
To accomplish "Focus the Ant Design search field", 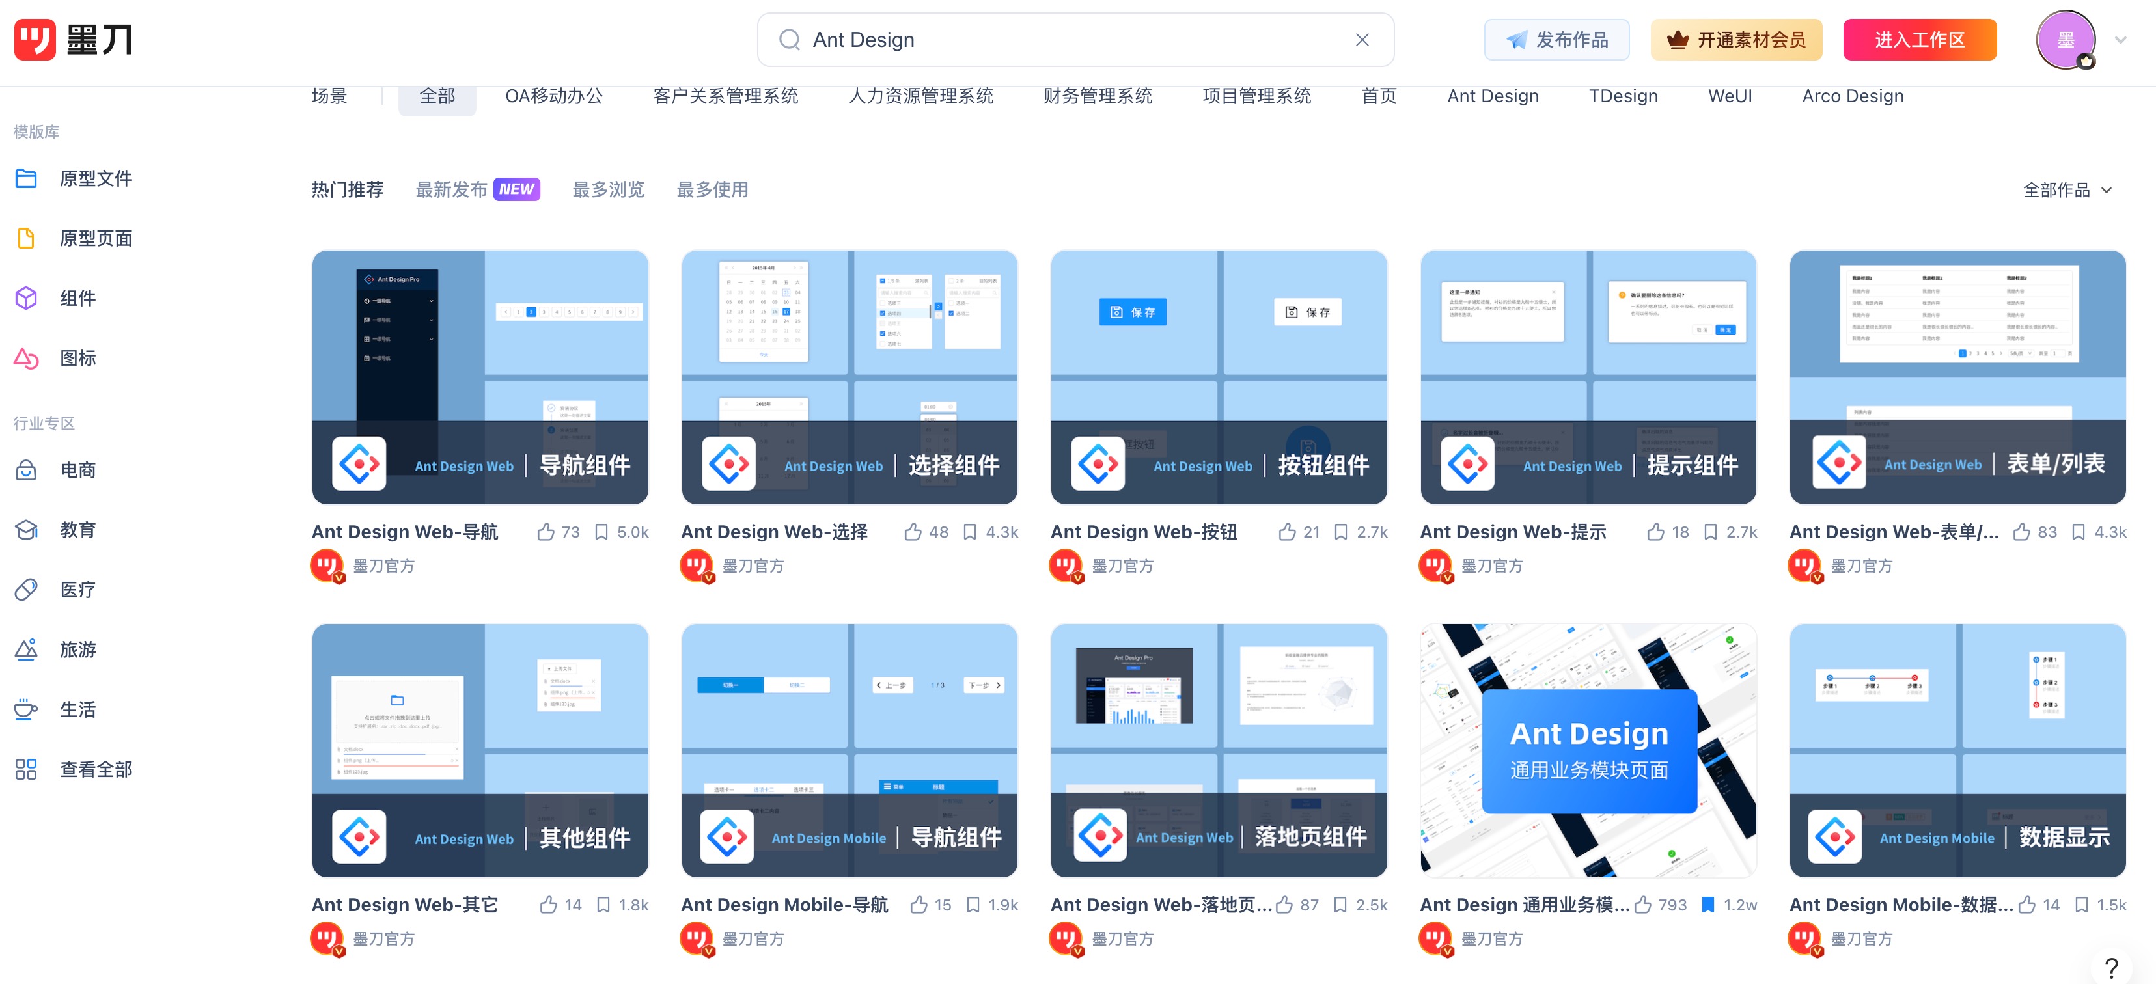I will tap(1075, 39).
